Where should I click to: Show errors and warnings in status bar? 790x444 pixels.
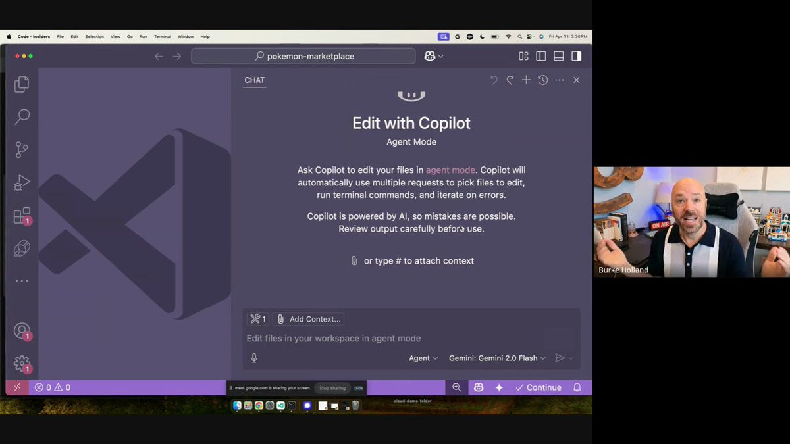pyautogui.click(x=53, y=387)
